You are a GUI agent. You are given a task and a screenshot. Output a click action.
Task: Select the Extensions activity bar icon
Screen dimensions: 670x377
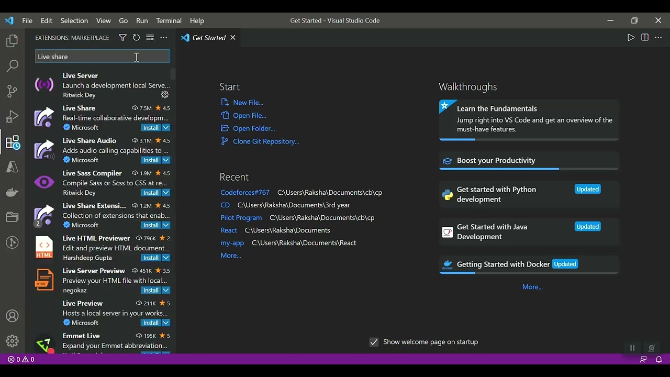[12, 142]
